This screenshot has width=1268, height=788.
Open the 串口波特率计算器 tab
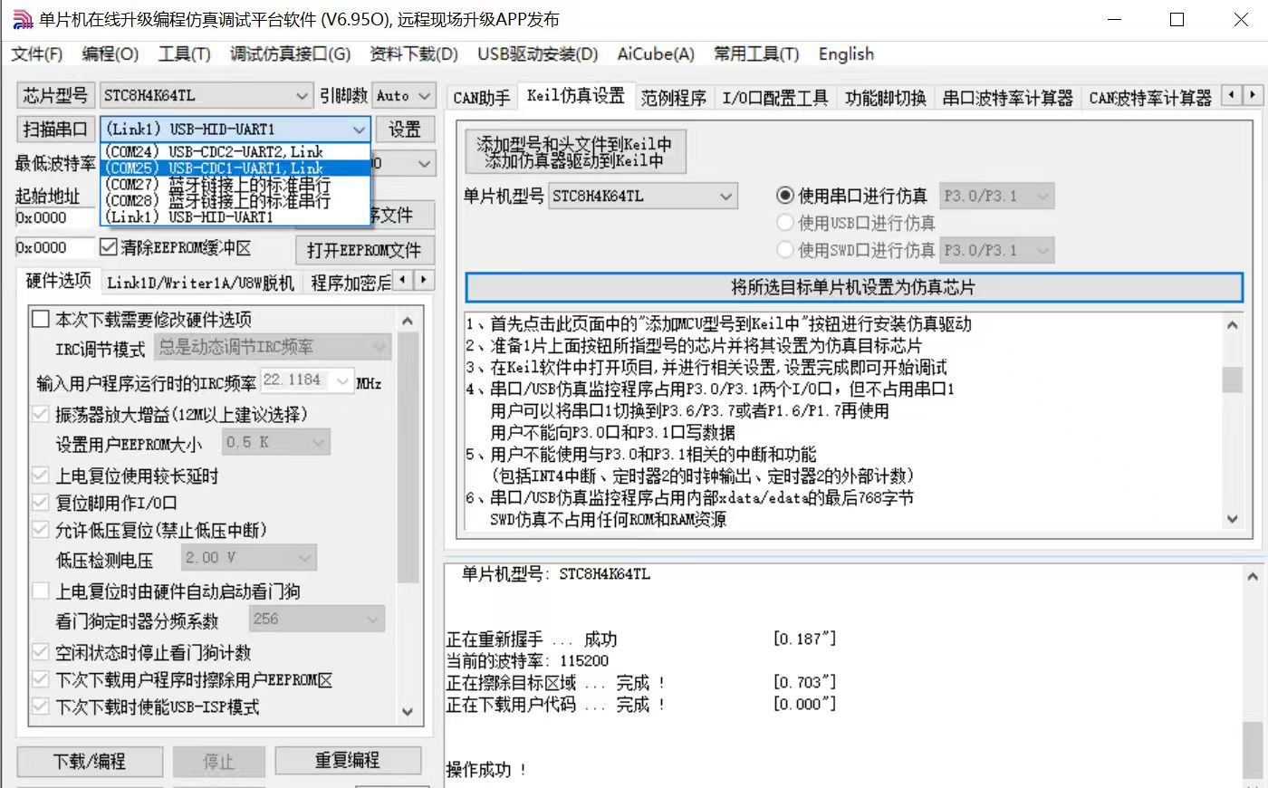pyautogui.click(x=1007, y=98)
